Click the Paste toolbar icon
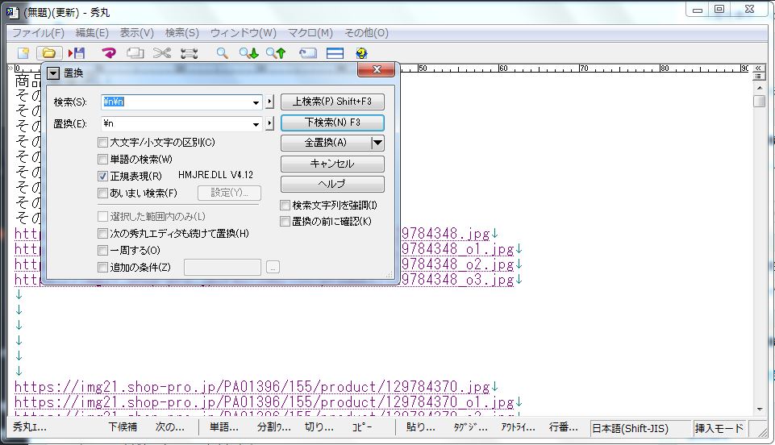 189,53
